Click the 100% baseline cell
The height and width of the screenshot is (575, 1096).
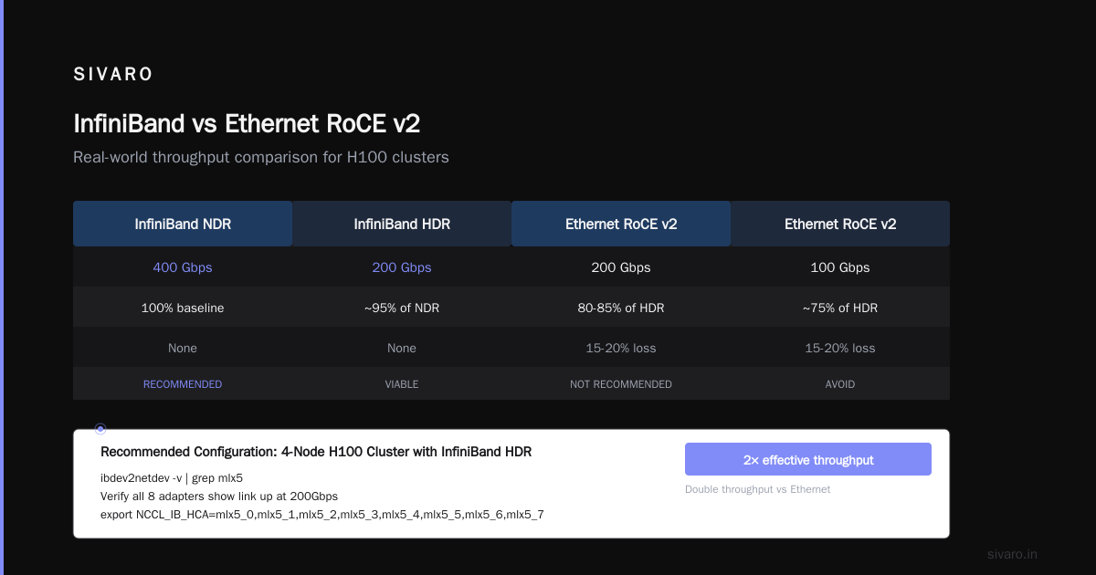click(183, 308)
